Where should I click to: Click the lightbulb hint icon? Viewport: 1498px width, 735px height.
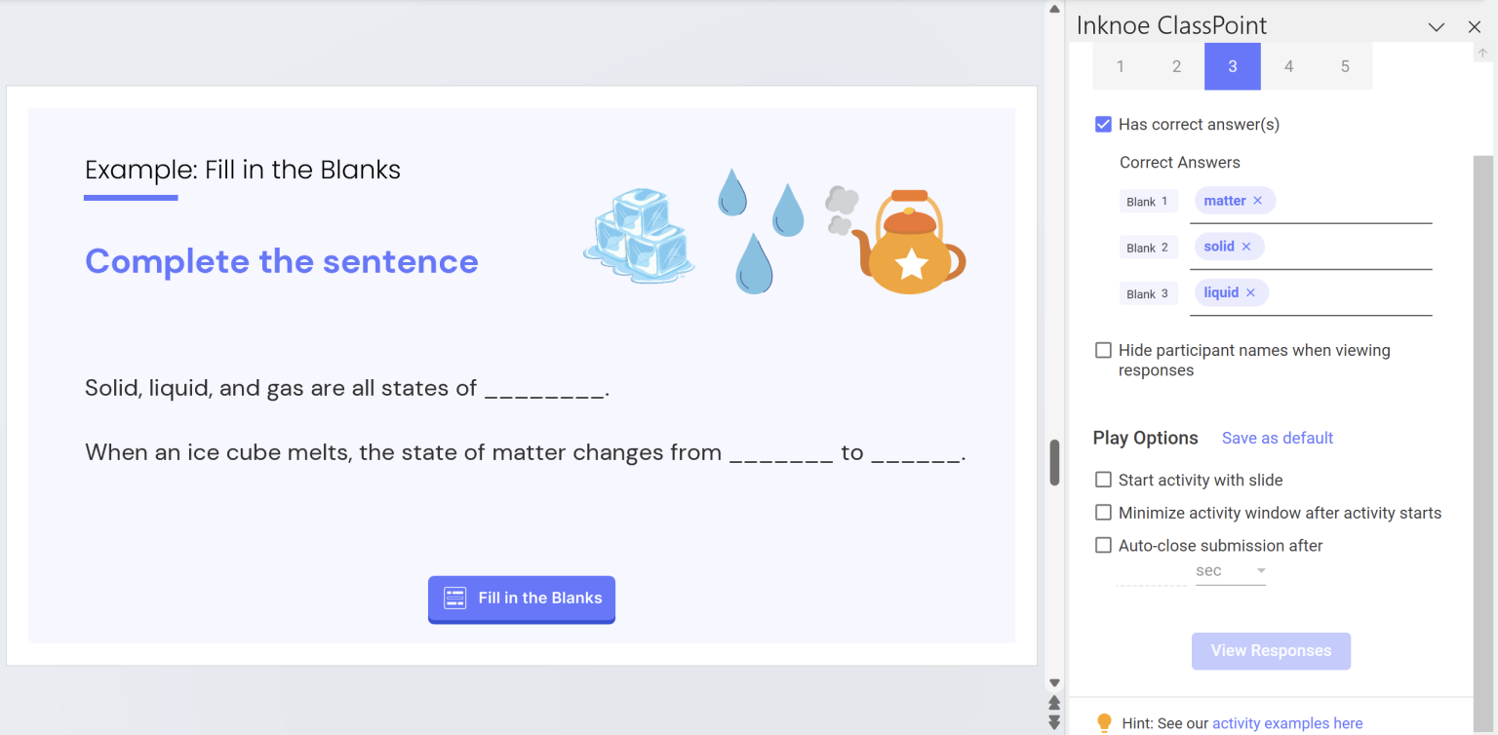tap(1104, 722)
